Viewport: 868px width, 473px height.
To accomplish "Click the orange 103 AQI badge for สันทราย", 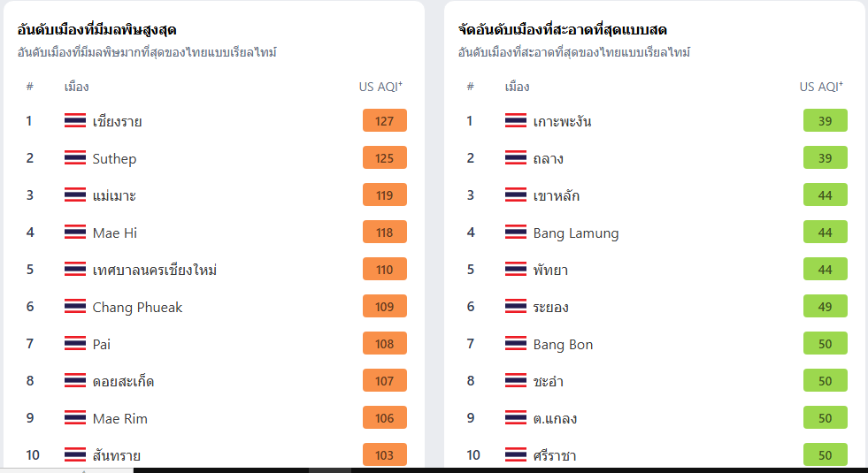I will point(385,454).
